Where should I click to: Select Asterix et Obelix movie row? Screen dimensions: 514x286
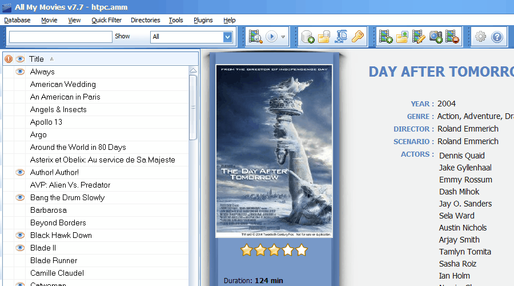pyautogui.click(x=103, y=160)
